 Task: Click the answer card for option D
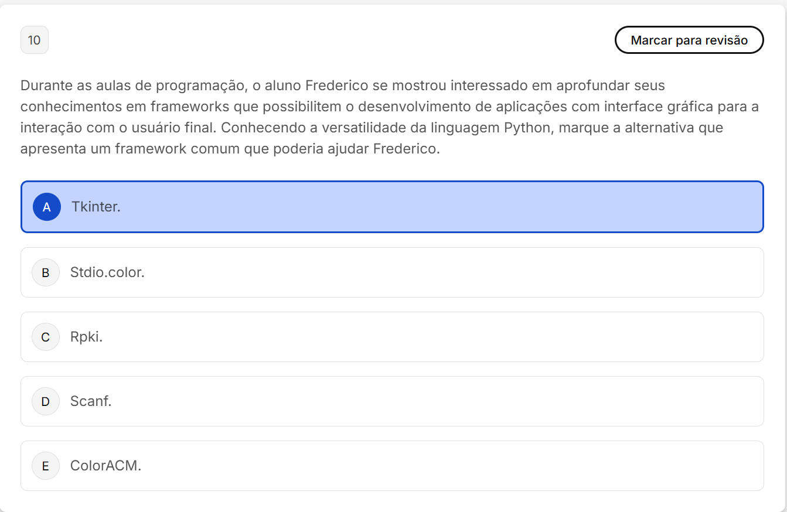410,401
